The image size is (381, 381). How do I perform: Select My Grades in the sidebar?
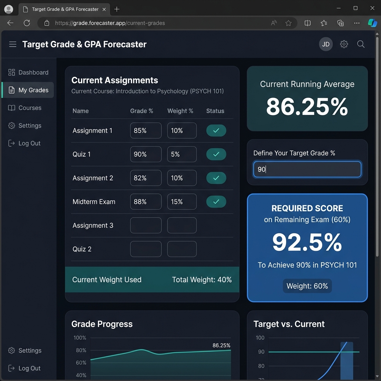point(28,90)
